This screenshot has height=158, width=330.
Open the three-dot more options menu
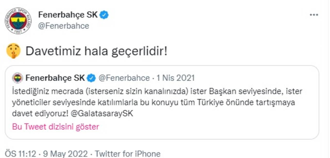click(313, 15)
